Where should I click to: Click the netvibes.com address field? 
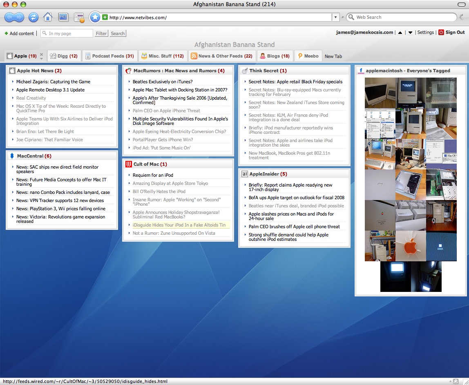point(220,17)
